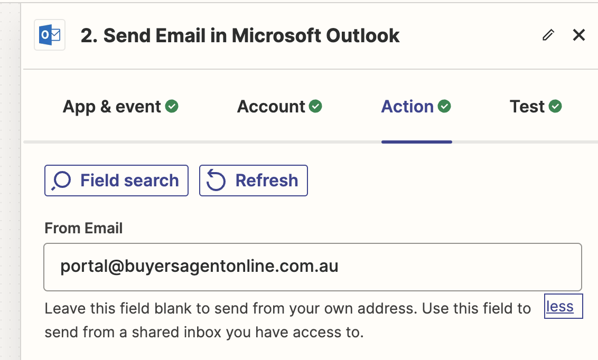Screen dimensions: 598x360
Task: Close the Send Email step panel
Action: [x=579, y=35]
